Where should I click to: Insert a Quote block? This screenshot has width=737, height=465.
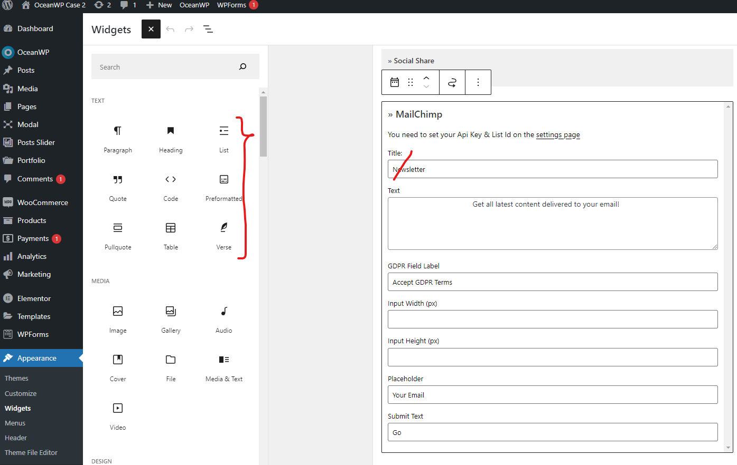click(x=118, y=188)
